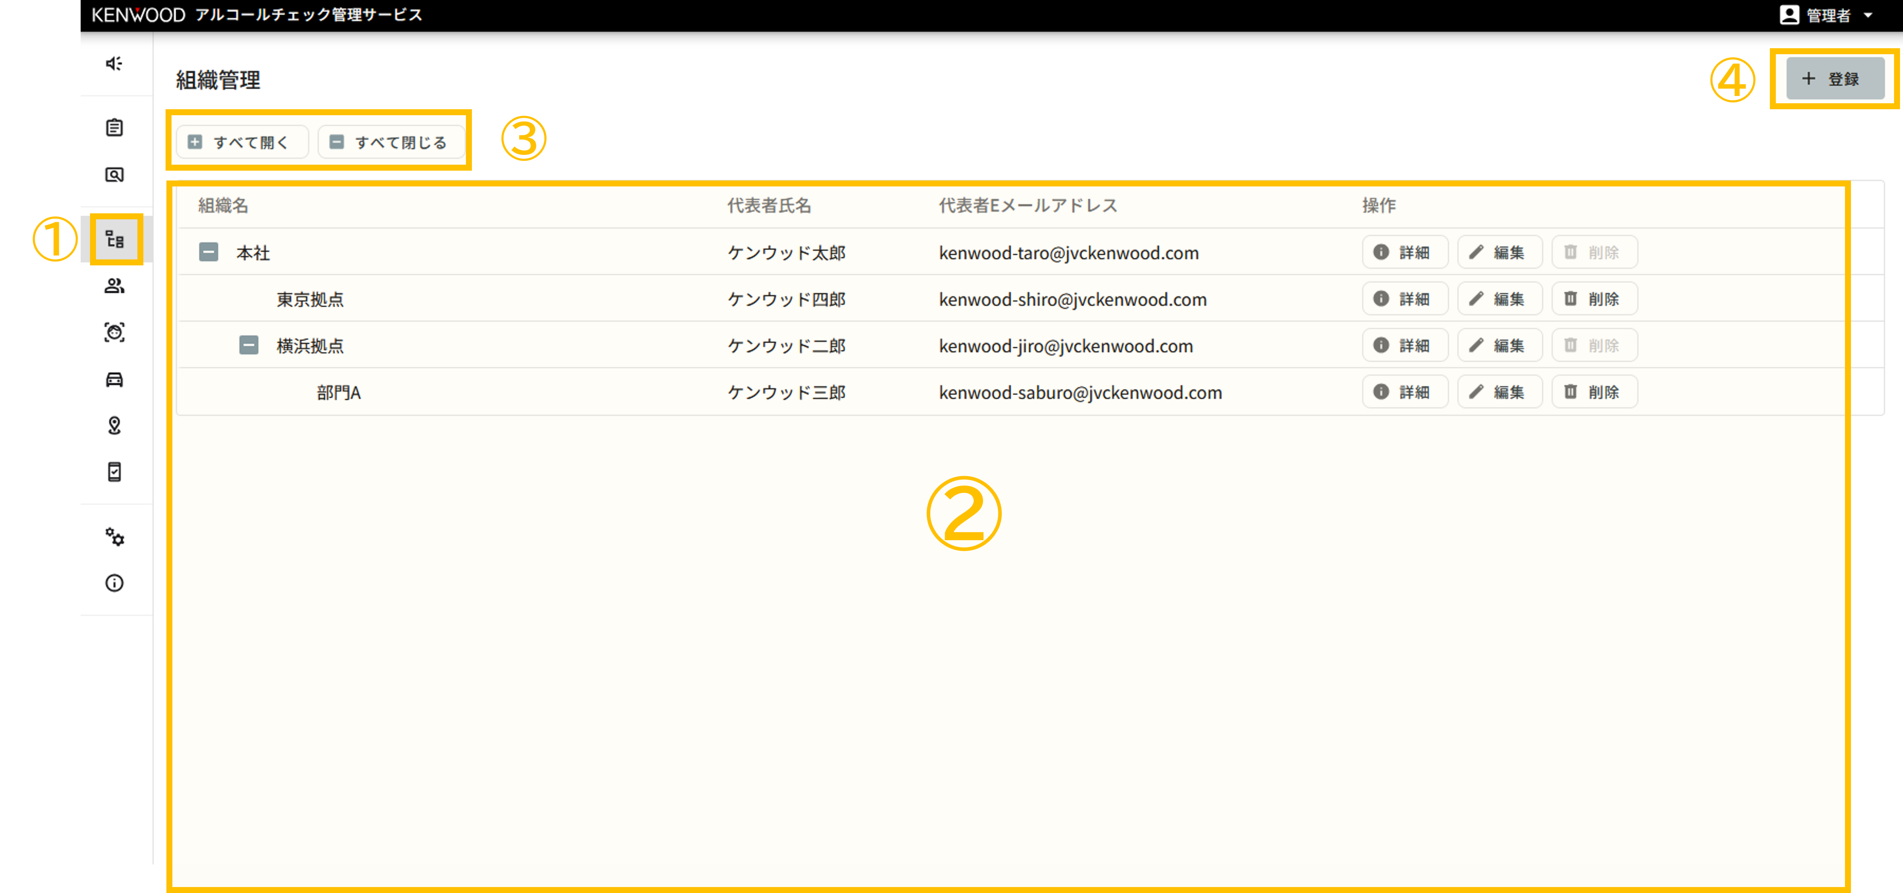The image size is (1903, 893).
Task: Open the organization tree sidebar icon
Action: point(114,239)
